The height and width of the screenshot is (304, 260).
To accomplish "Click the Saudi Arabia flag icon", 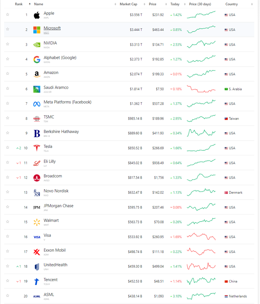I will 226,89.
